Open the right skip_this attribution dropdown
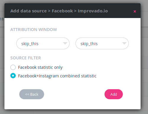 point(102,43)
